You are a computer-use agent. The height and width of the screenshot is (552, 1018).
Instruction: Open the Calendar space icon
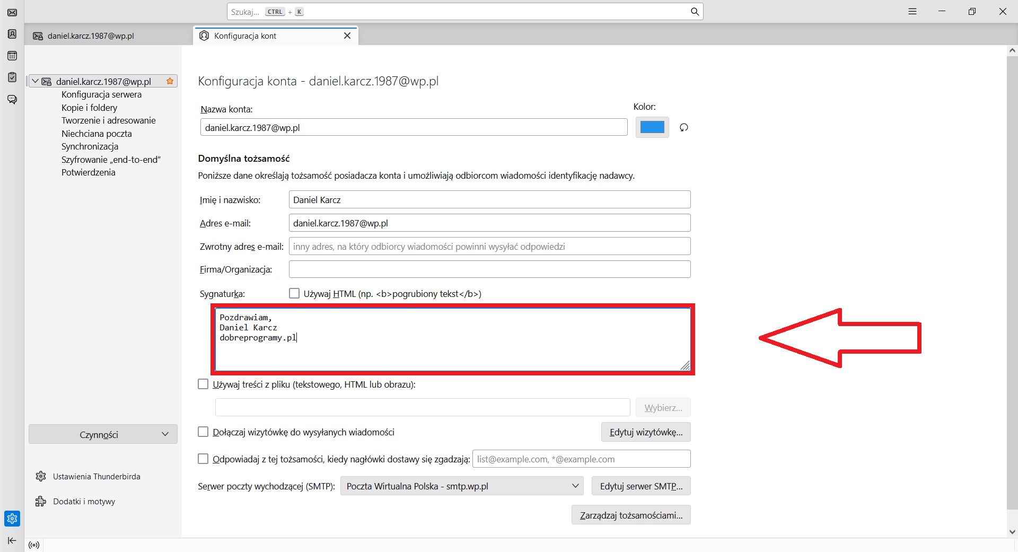(12, 56)
